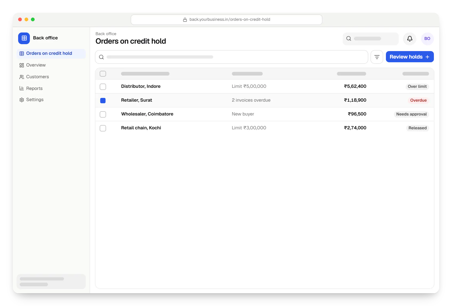Toggle the select-all header checkbox

(x=103, y=74)
